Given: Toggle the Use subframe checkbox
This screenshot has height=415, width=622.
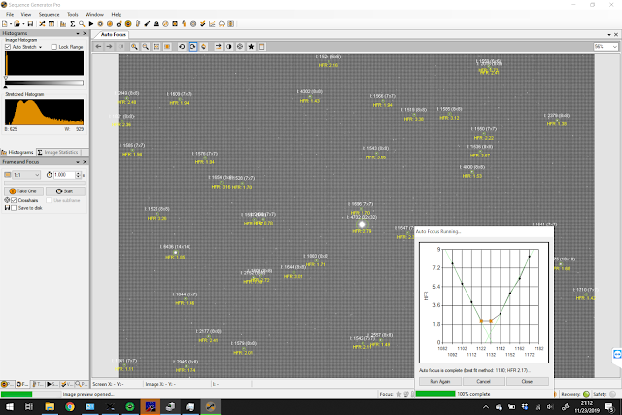Looking at the screenshot, I should 49,200.
